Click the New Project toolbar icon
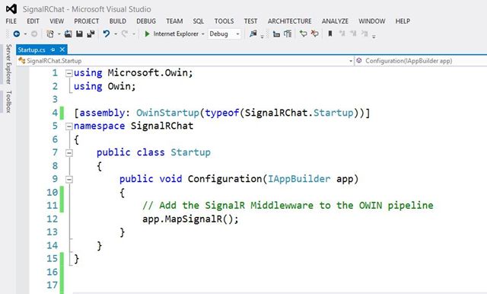The image size is (487, 294). coord(49,34)
